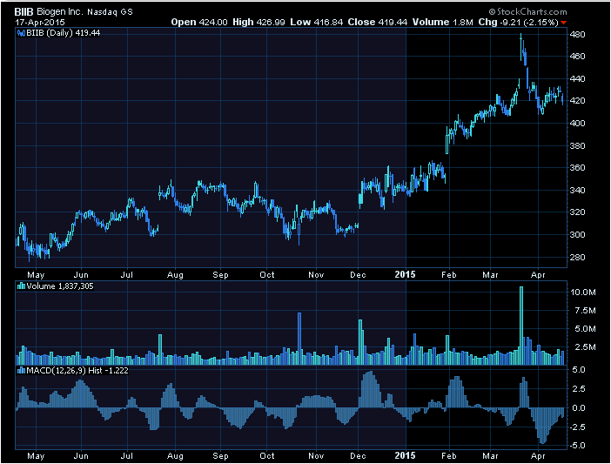Click the 480 price axis label

pyautogui.click(x=577, y=34)
